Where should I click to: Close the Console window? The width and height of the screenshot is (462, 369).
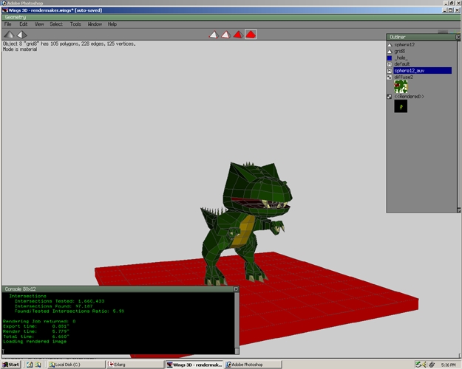pos(236,289)
